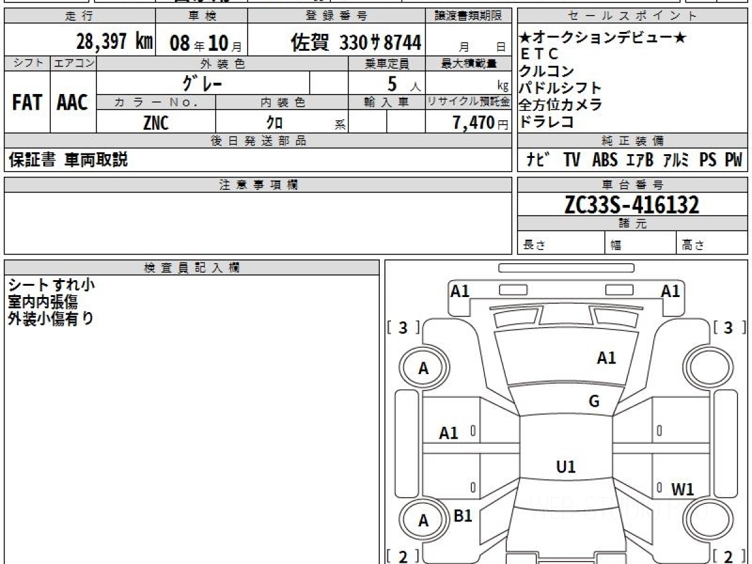Select the inspector note 室内内張傷

click(x=43, y=302)
